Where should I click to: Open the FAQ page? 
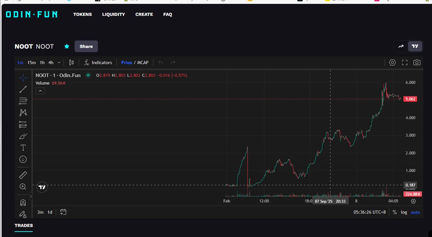click(x=168, y=14)
